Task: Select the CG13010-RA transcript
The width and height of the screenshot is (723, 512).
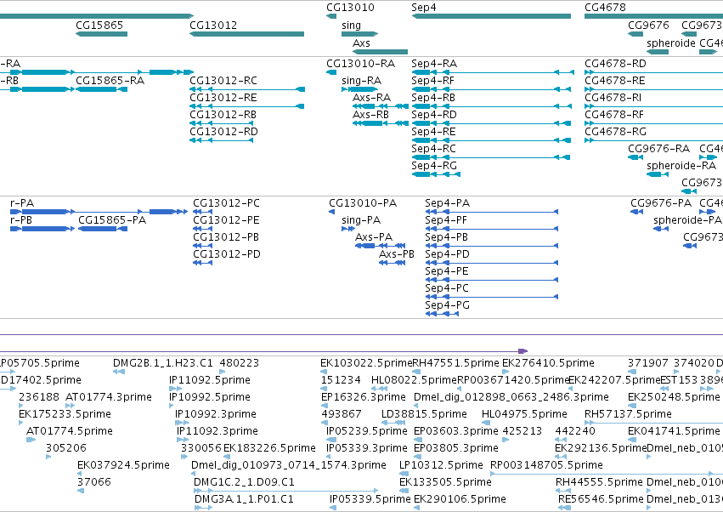Action: coord(331,72)
